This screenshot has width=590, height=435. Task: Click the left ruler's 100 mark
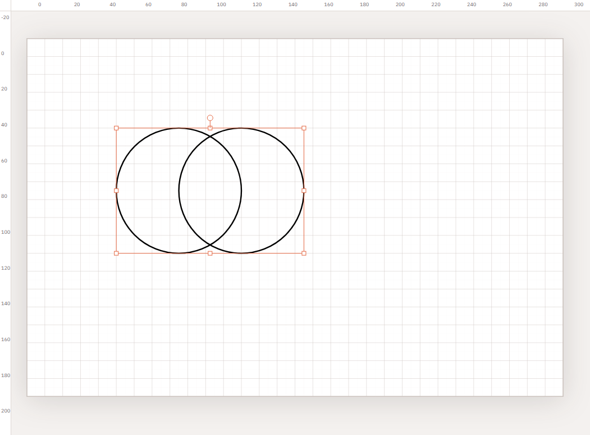point(6,232)
